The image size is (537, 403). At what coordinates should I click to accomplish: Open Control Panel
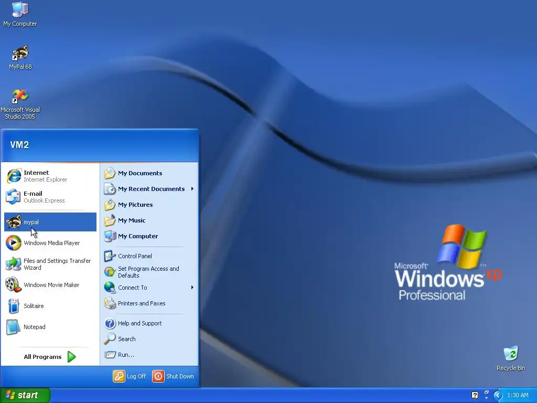[149, 256]
